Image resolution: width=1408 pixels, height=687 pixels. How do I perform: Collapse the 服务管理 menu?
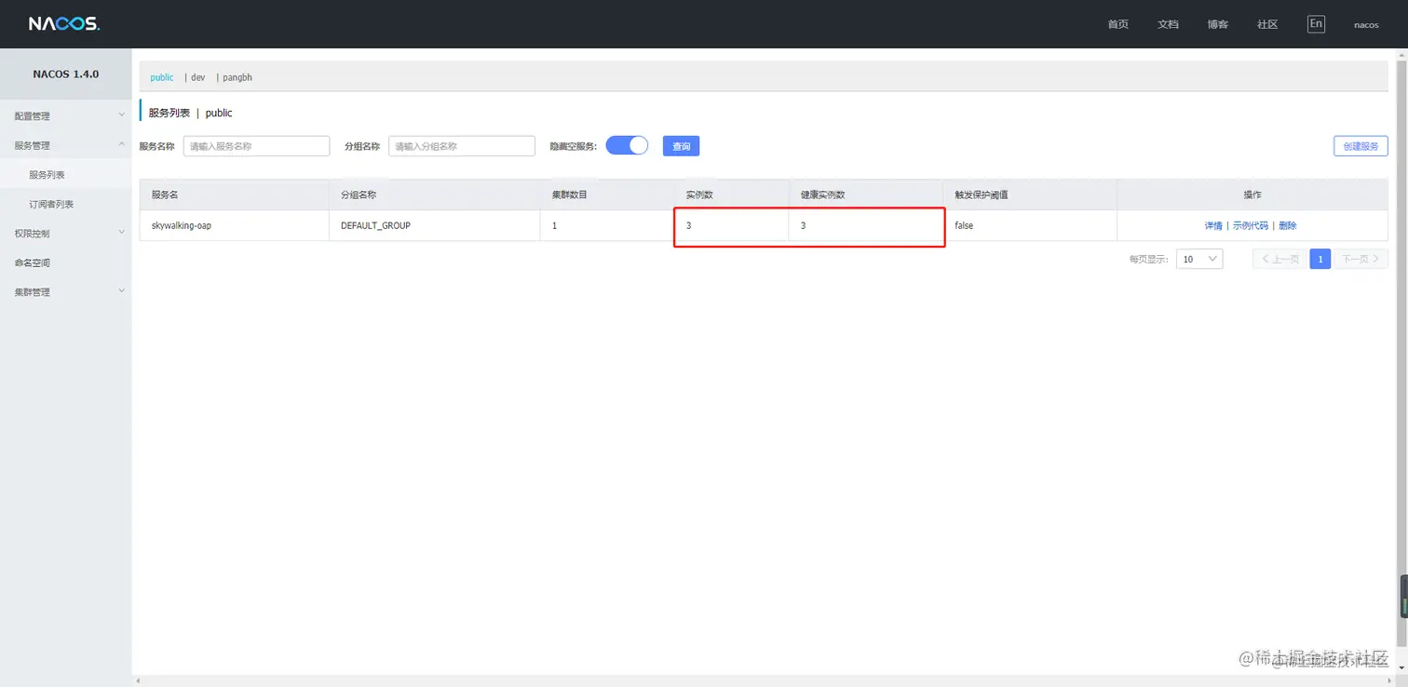click(x=65, y=145)
